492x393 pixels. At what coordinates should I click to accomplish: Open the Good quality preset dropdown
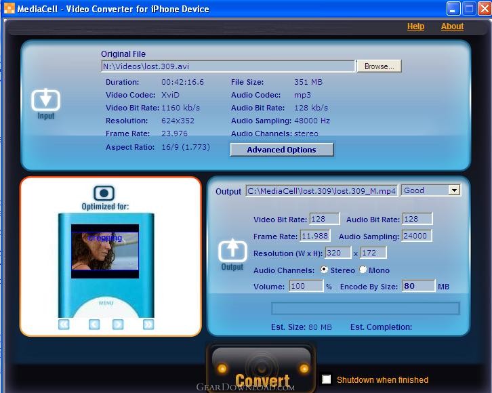(x=431, y=190)
